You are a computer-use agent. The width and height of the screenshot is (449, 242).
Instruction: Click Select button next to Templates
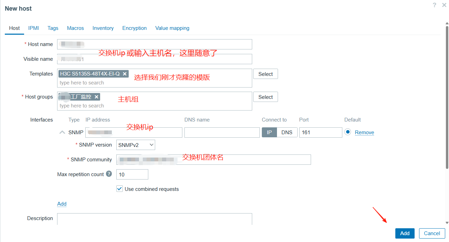(265, 74)
